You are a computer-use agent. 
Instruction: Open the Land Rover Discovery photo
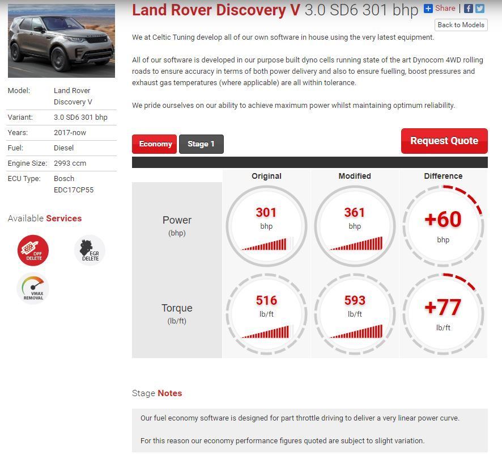61,41
